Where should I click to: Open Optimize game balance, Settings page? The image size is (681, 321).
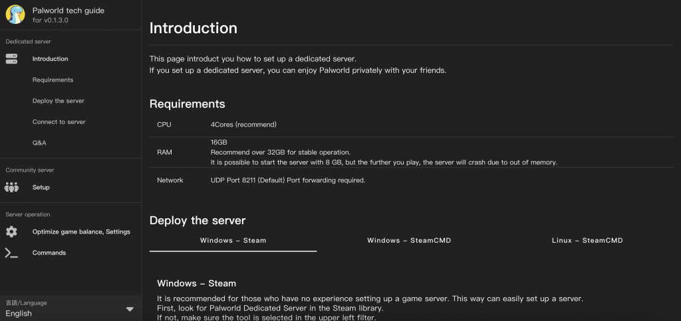pyautogui.click(x=81, y=231)
